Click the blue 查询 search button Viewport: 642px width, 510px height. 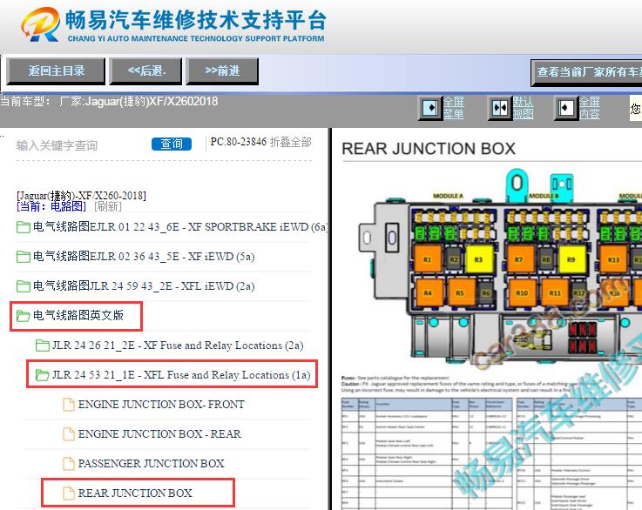(x=172, y=144)
